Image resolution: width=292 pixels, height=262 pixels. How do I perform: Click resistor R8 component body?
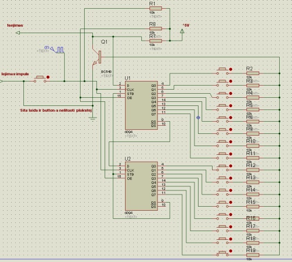[x=155, y=29]
